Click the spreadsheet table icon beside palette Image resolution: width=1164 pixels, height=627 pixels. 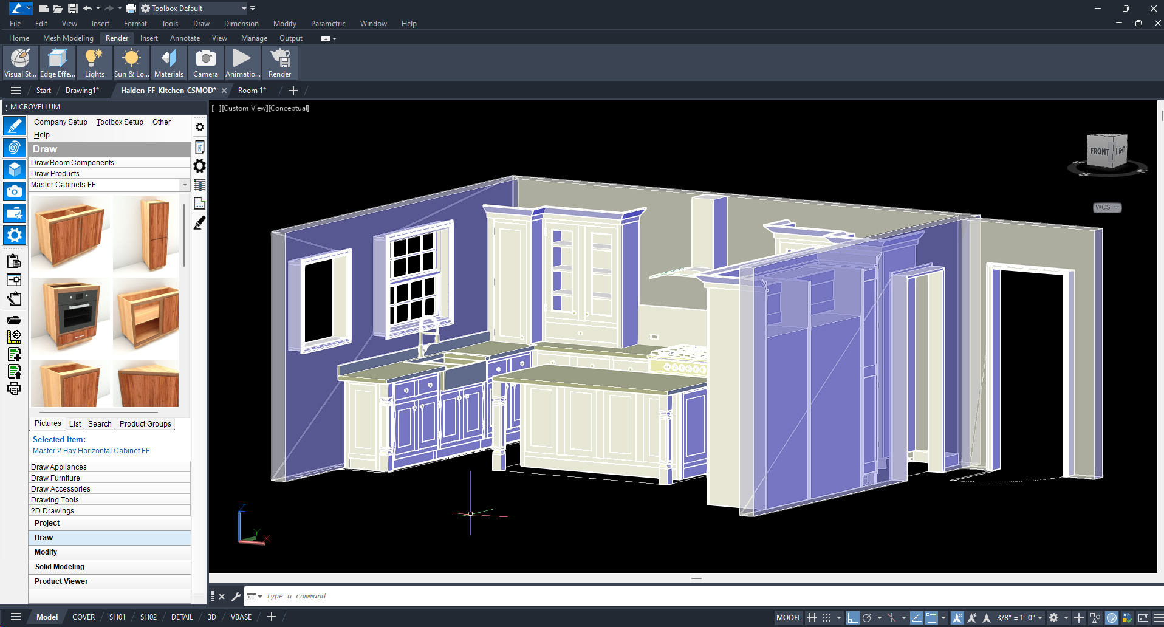199,185
